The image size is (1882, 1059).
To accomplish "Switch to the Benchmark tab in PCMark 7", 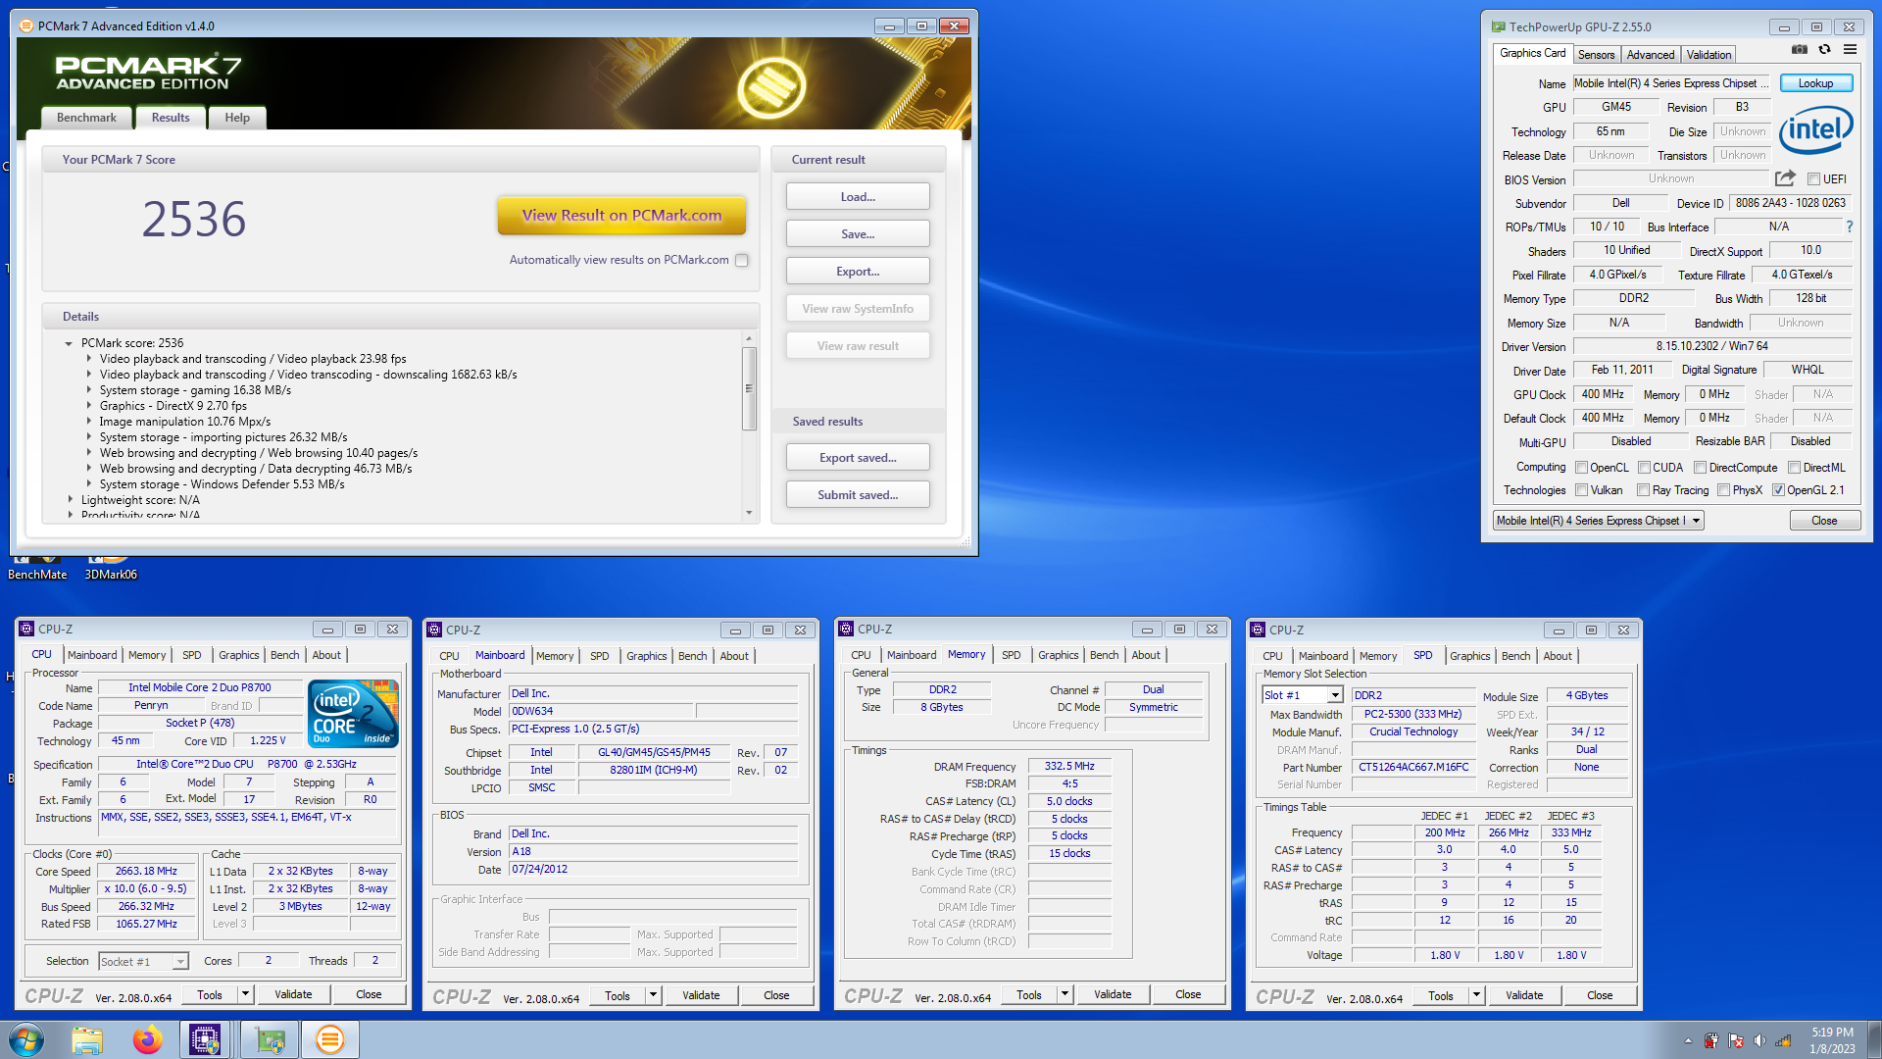I will pos(86,118).
